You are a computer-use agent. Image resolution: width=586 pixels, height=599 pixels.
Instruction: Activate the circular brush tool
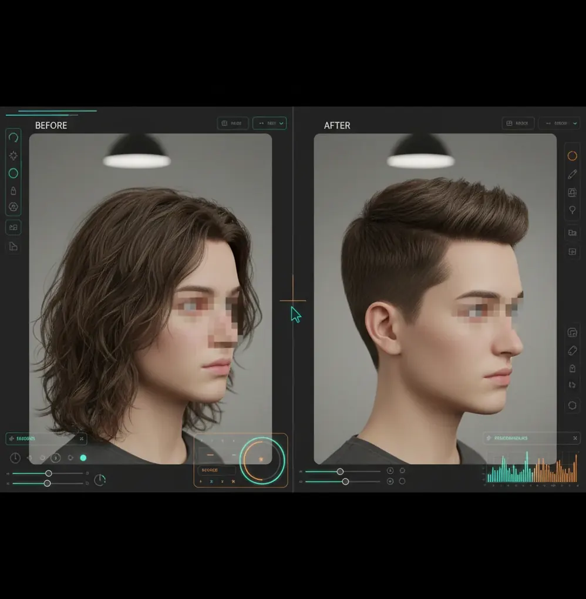click(13, 173)
